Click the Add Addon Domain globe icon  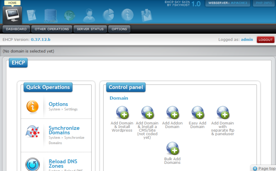[172, 113]
